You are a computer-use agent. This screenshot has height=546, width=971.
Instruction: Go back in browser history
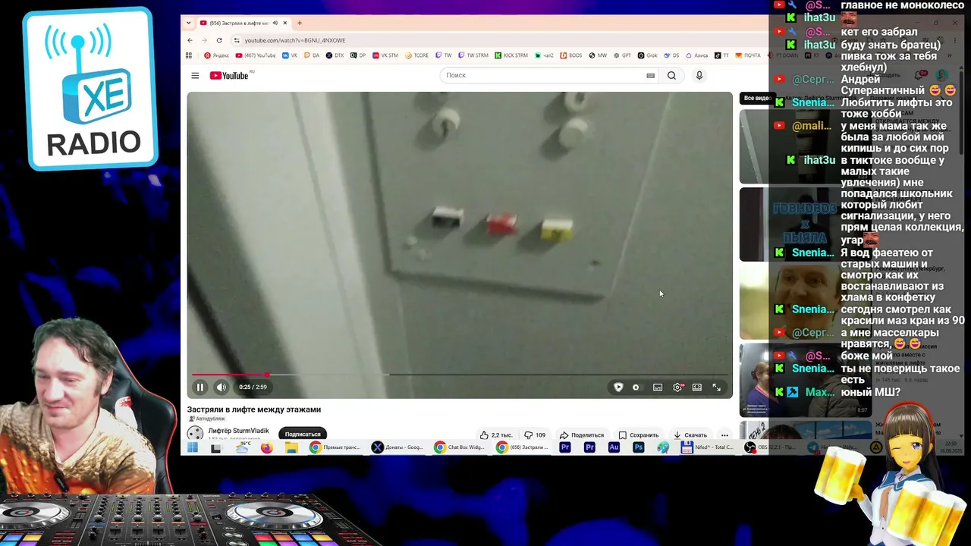[x=190, y=40]
